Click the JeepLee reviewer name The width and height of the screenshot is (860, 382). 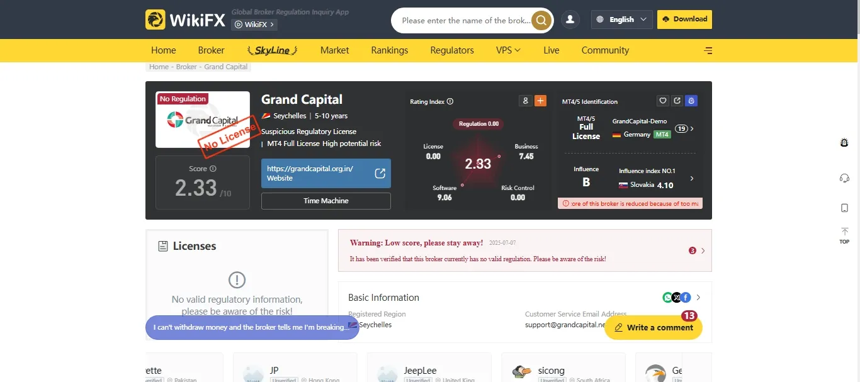click(420, 371)
